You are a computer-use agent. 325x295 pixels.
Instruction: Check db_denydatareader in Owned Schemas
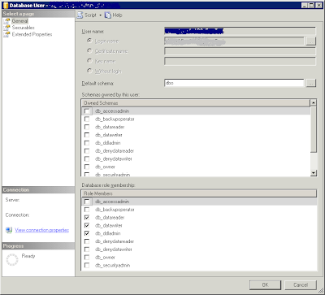coord(87,150)
